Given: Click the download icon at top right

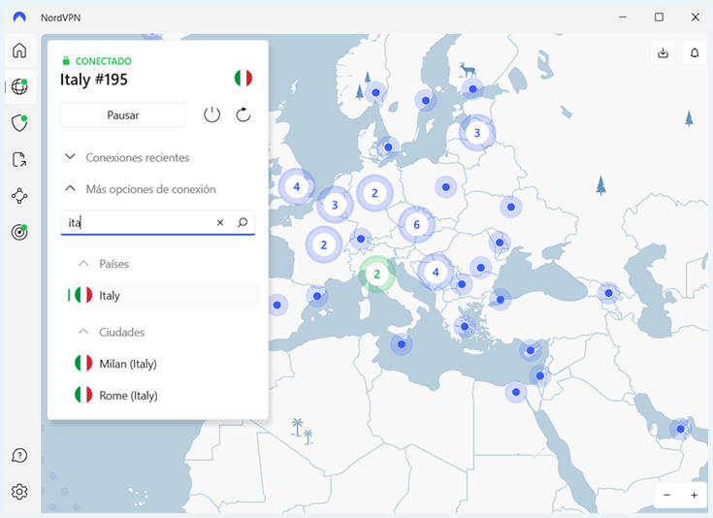Looking at the screenshot, I should coord(663,52).
